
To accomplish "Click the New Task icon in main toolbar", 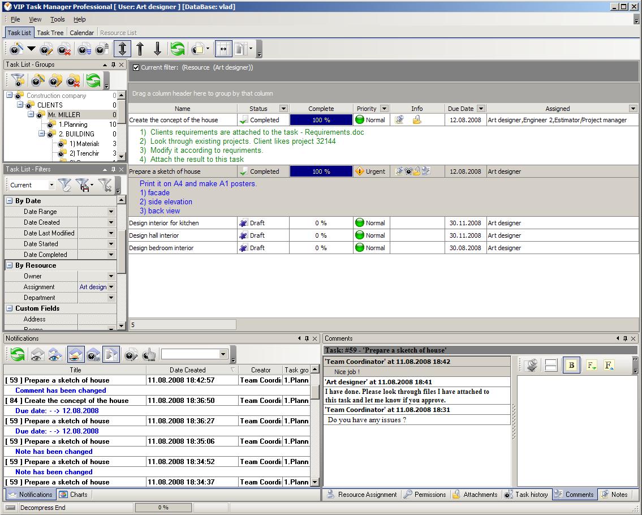I will 16,49.
